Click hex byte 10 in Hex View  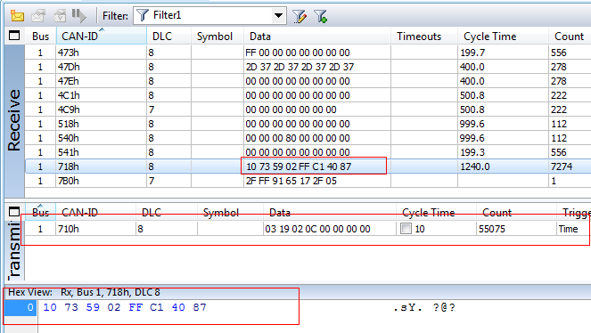[x=50, y=307]
